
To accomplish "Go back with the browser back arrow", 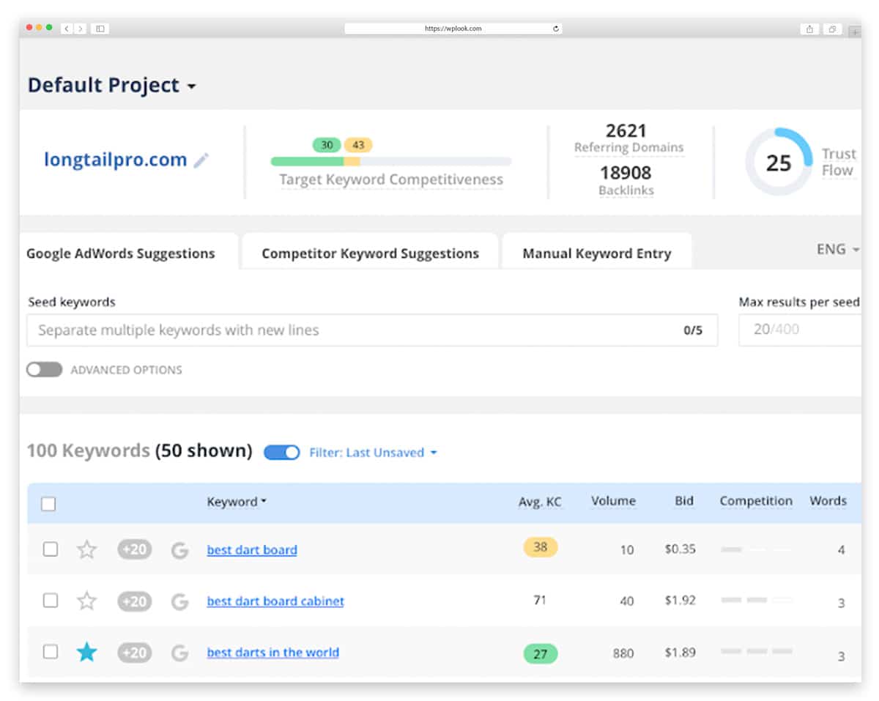I will (67, 29).
